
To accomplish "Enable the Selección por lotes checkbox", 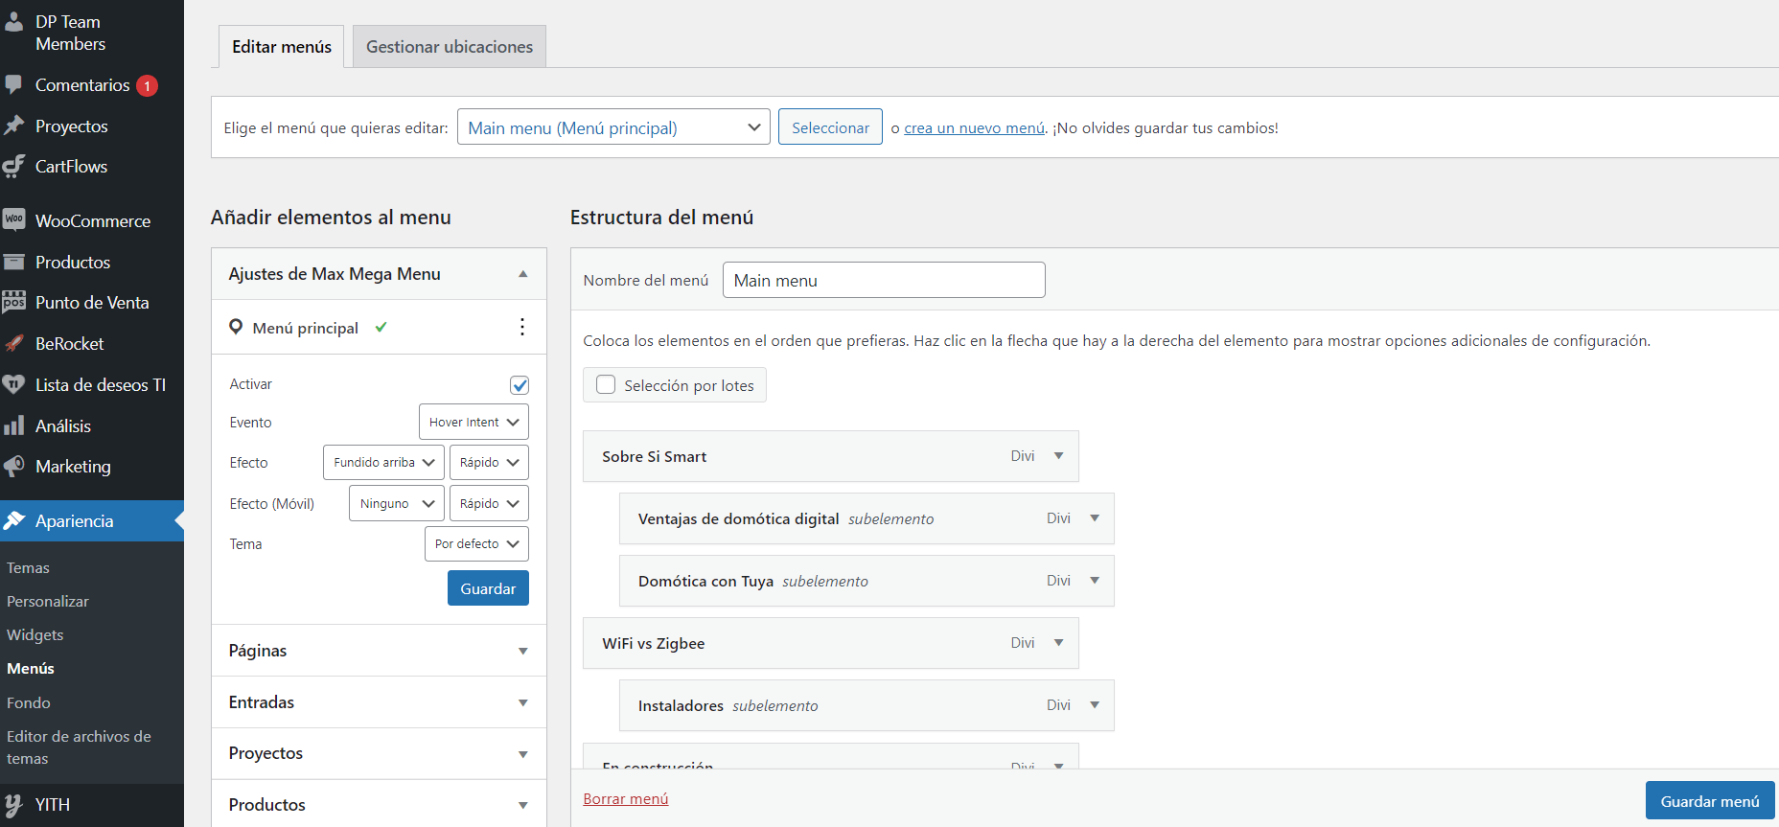I will [x=606, y=385].
